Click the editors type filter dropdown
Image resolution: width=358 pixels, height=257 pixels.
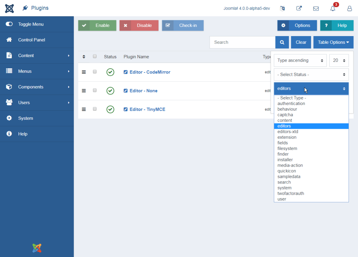pos(311,89)
